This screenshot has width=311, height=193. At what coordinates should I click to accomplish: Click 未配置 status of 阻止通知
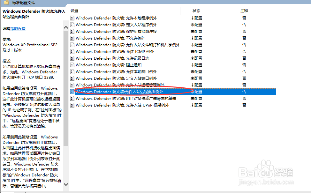tap(196, 65)
